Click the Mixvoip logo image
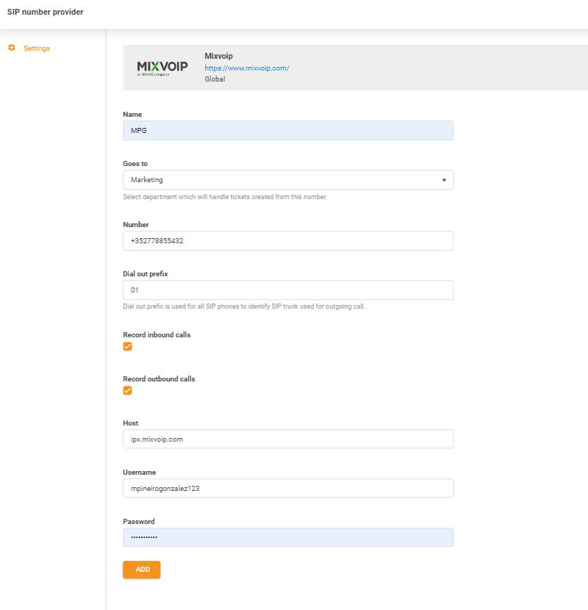This screenshot has height=610, width=588. 162,68
